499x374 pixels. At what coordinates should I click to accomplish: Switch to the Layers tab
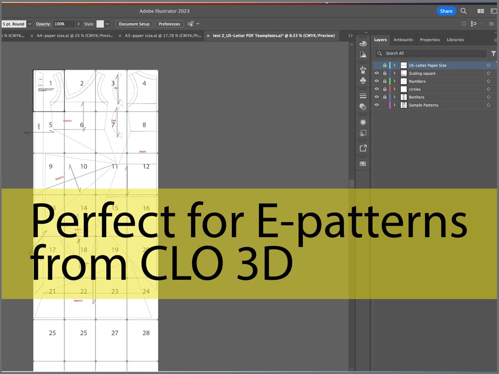[380, 40]
